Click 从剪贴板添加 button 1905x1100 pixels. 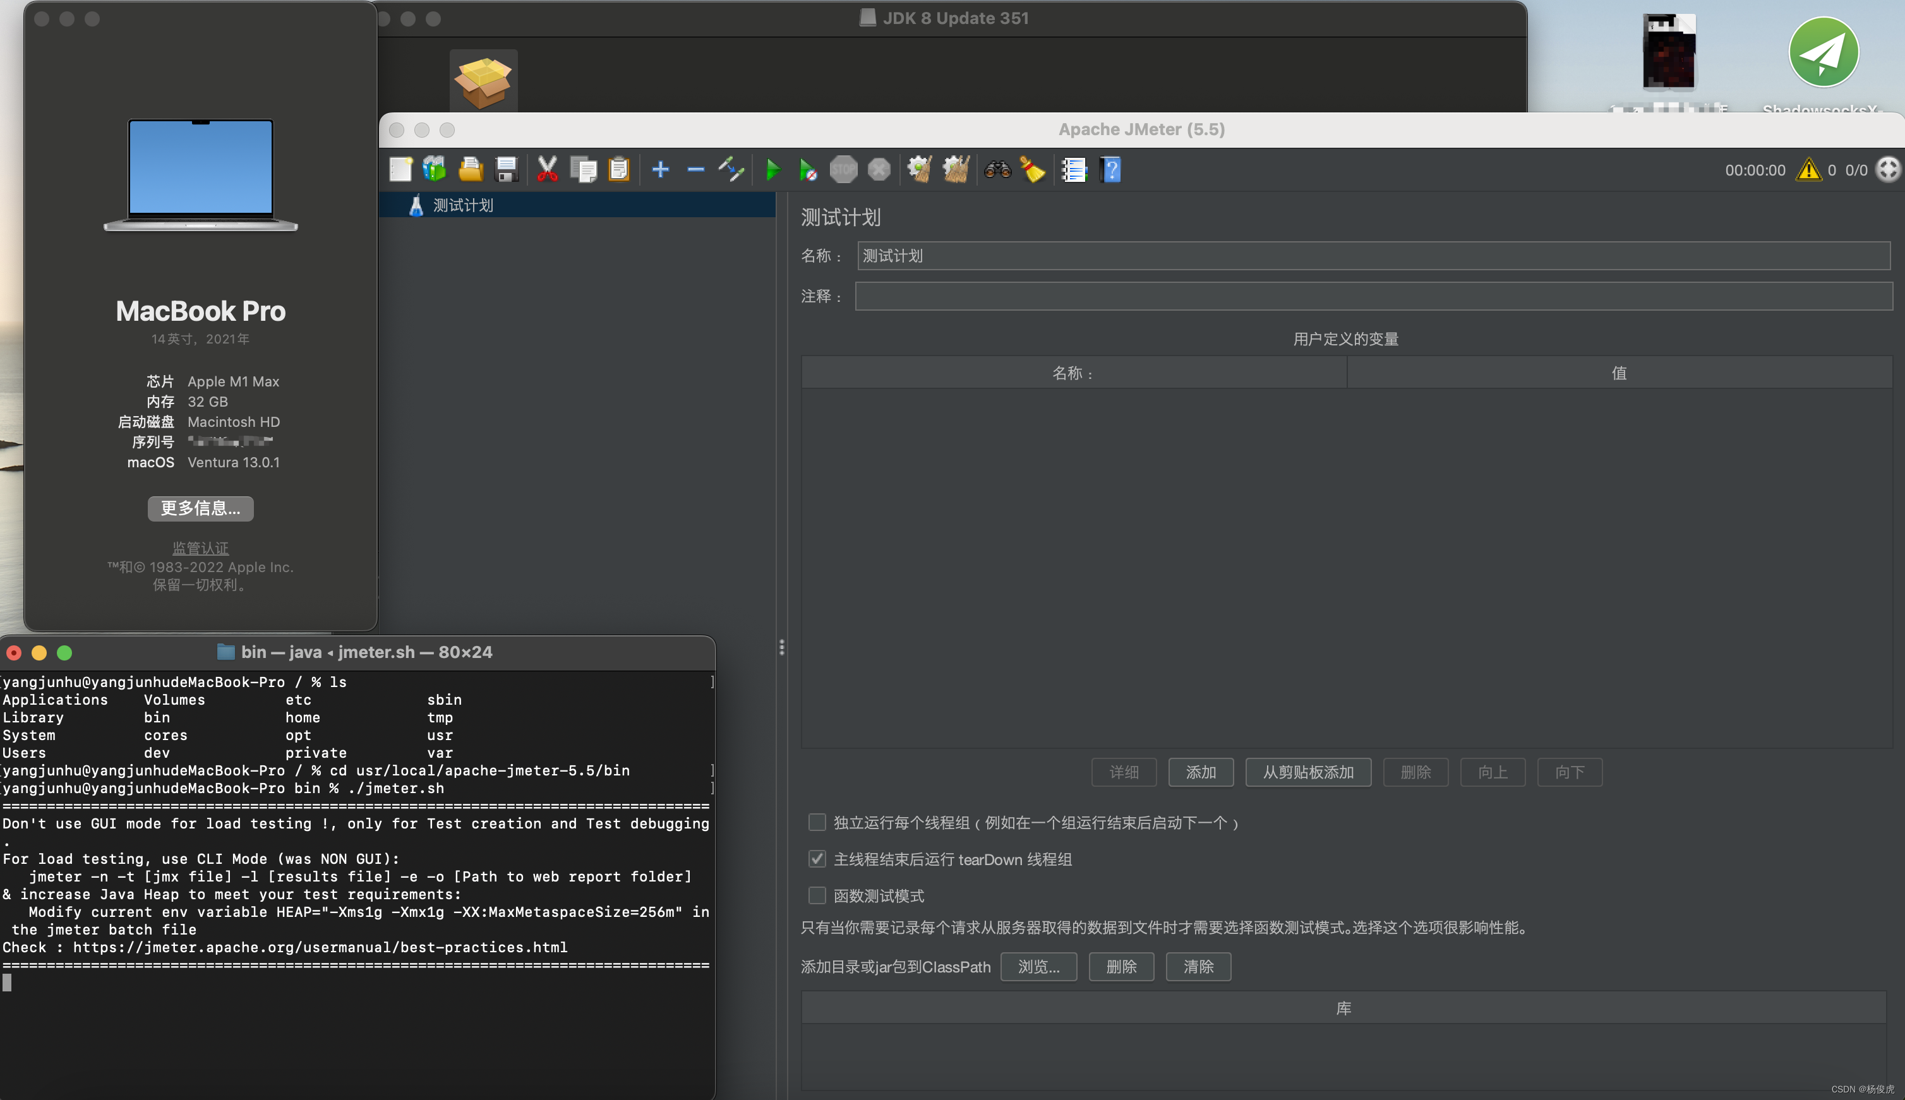(x=1307, y=772)
